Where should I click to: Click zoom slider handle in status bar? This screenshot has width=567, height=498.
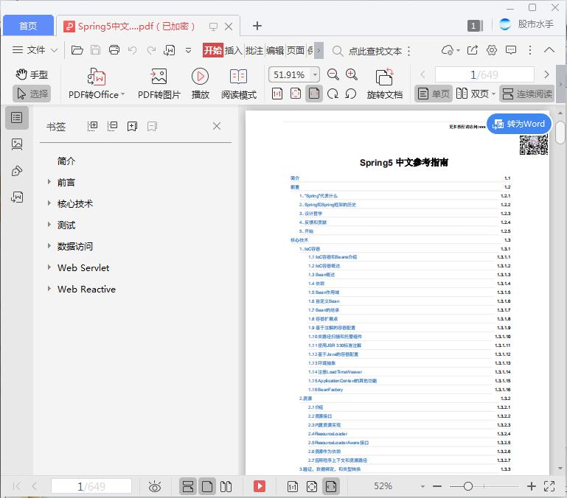pyautogui.click(x=468, y=486)
